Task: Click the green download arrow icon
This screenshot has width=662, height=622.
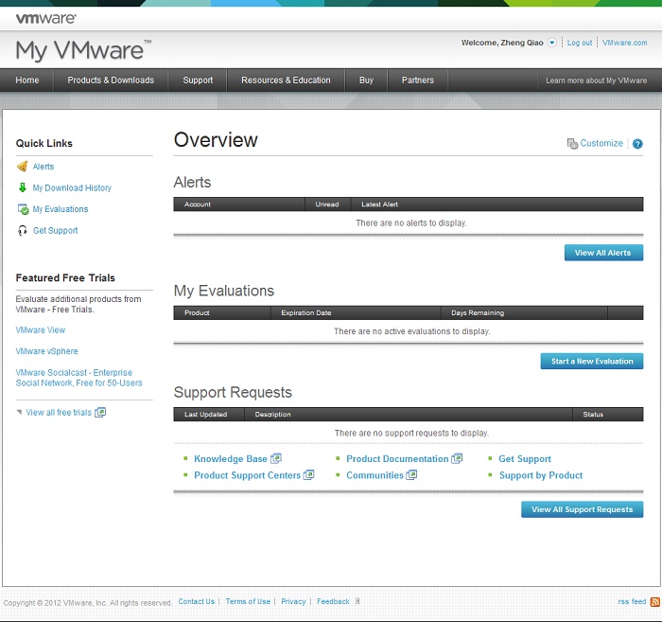Action: click(x=23, y=187)
